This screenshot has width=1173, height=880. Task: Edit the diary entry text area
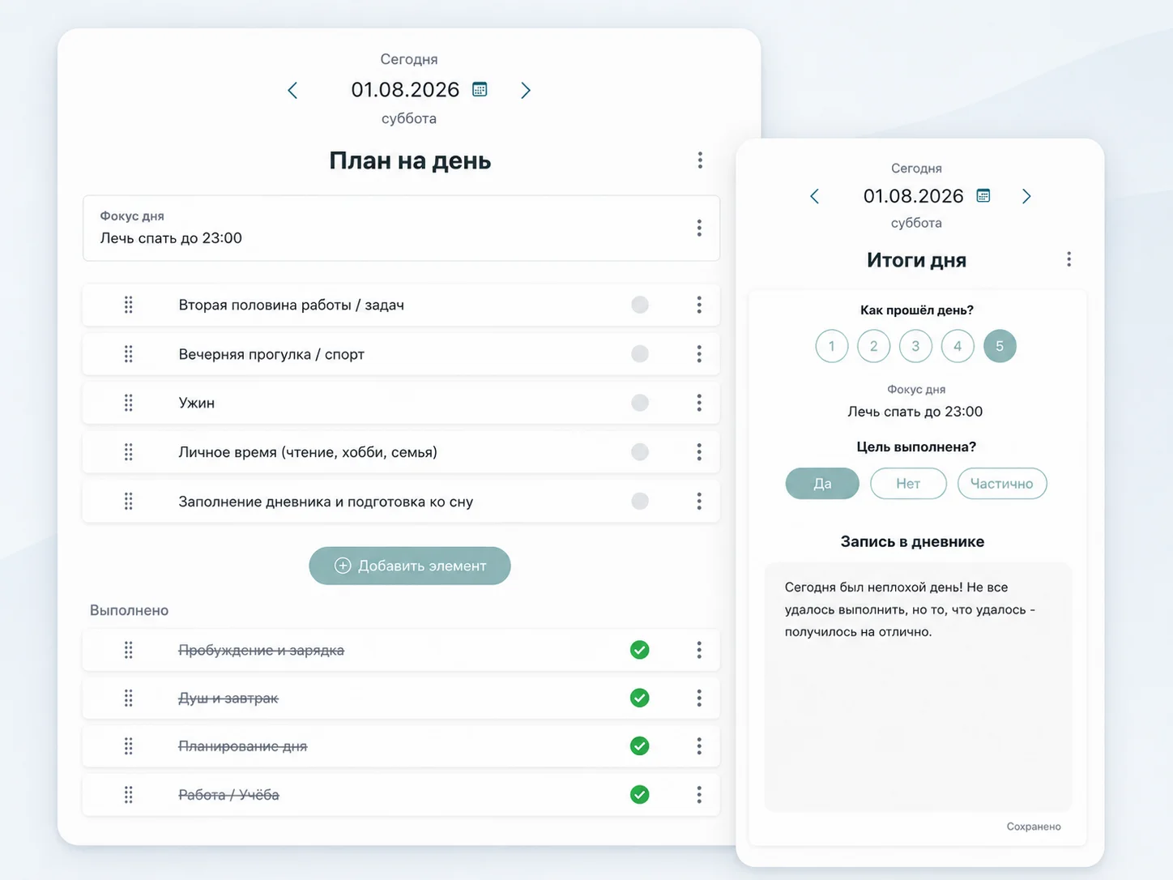(918, 686)
